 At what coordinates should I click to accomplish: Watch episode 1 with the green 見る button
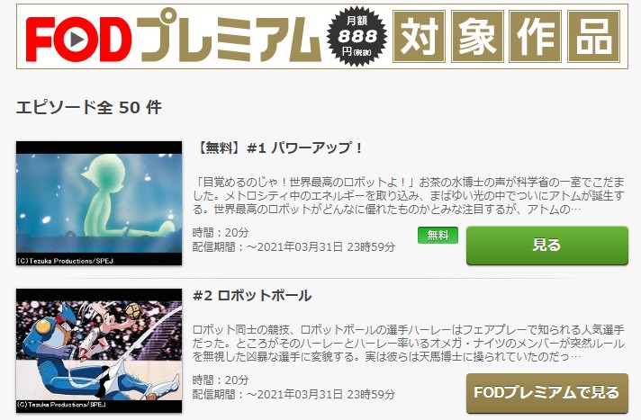point(547,246)
